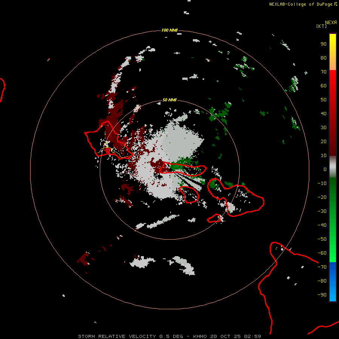Screen dimensions: 339x339
Task: Click the -20 value on the velocity scale
Action: pos(322,197)
